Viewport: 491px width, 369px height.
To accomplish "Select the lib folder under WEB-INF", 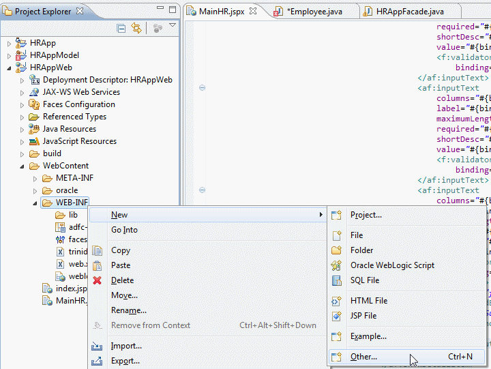I will coord(73,215).
